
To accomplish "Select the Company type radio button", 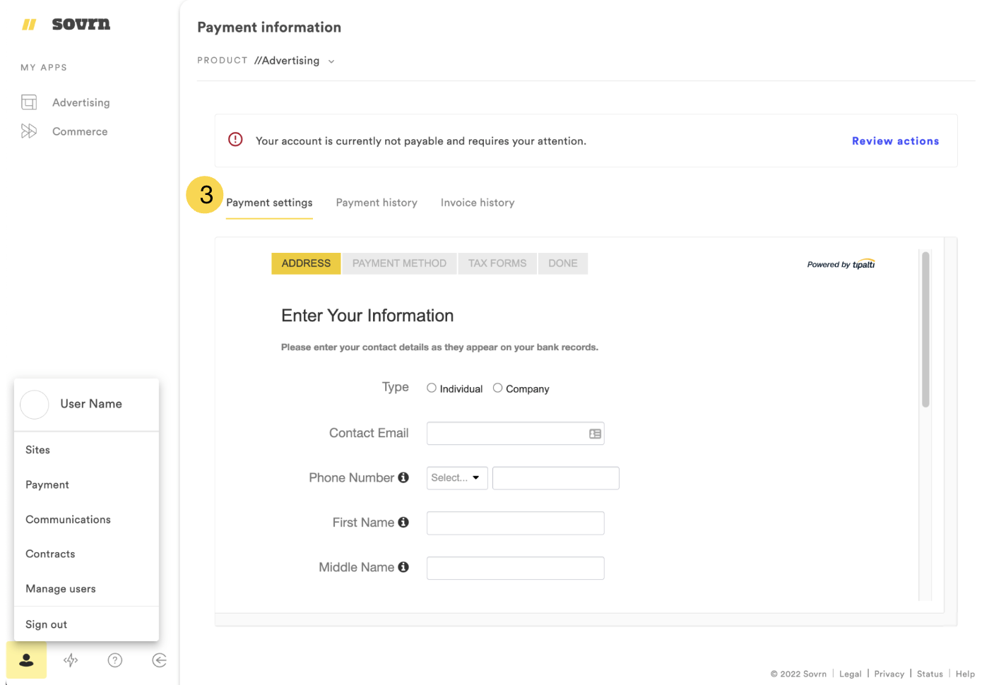I will tap(498, 388).
